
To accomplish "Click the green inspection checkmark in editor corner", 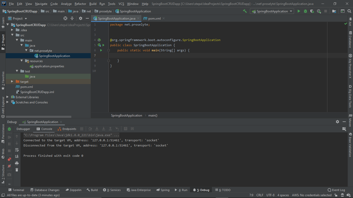I will pyautogui.click(x=346, y=24).
